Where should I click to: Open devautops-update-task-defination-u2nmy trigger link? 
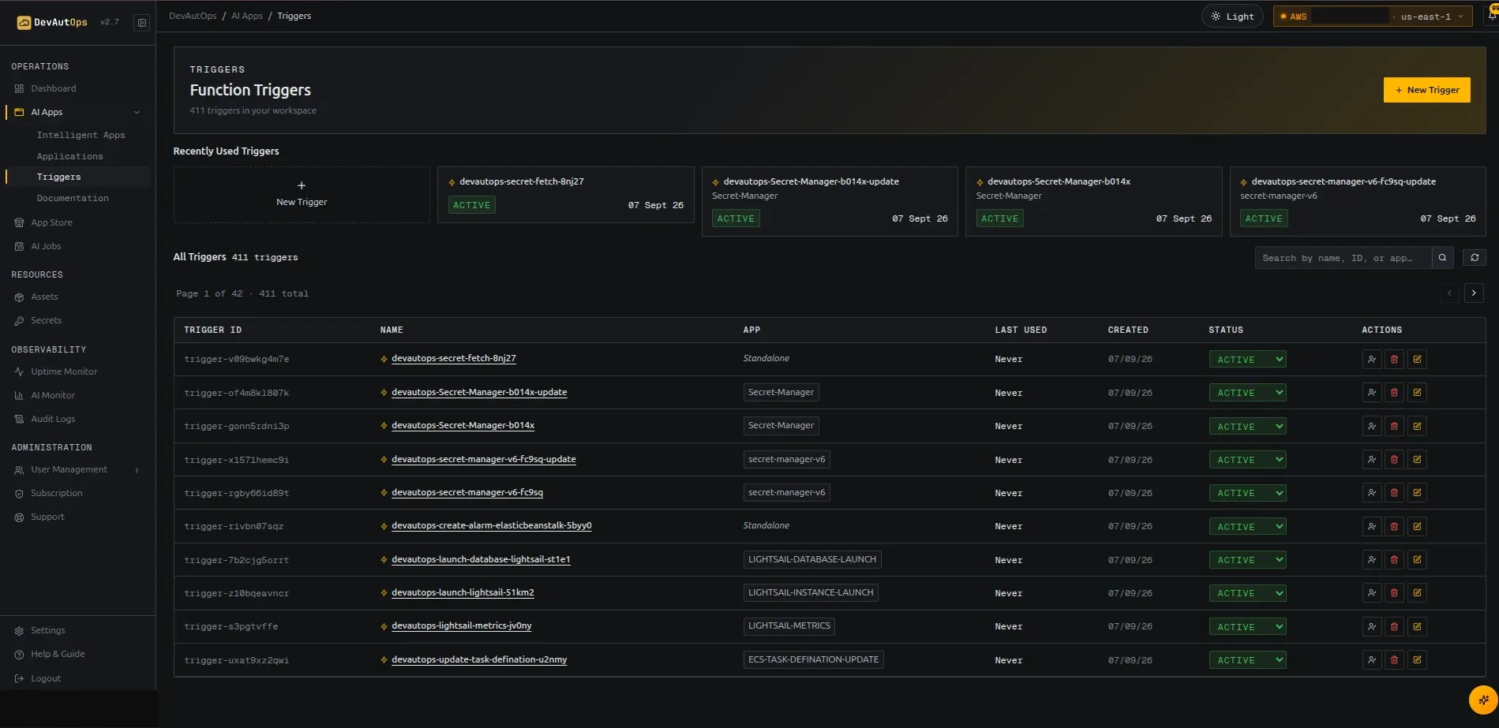coord(479,660)
